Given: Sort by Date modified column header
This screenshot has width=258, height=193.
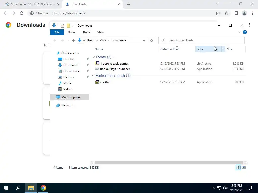Looking at the screenshot, I should click(170, 49).
